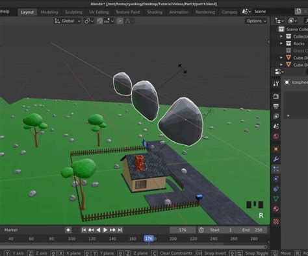Switch to the Texture Paint workspace tab
Image resolution: width=308 pixels, height=256 pixels.
tap(128, 12)
